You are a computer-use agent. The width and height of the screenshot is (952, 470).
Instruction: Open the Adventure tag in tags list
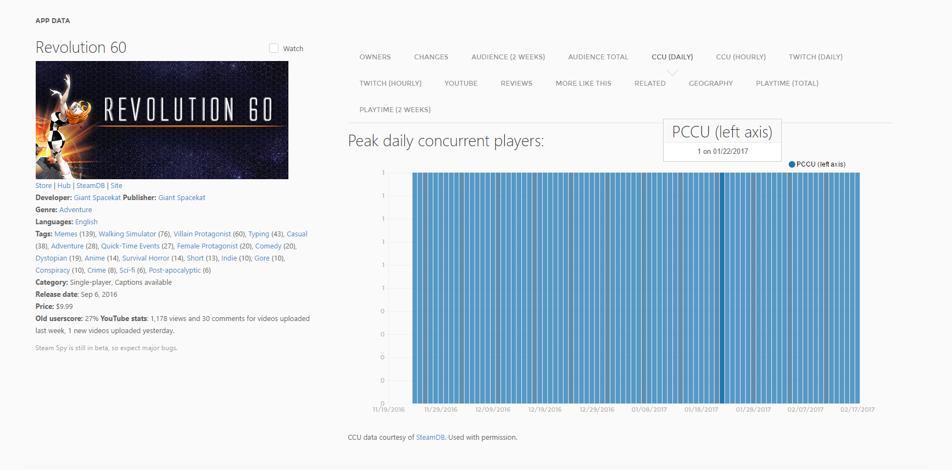click(68, 246)
